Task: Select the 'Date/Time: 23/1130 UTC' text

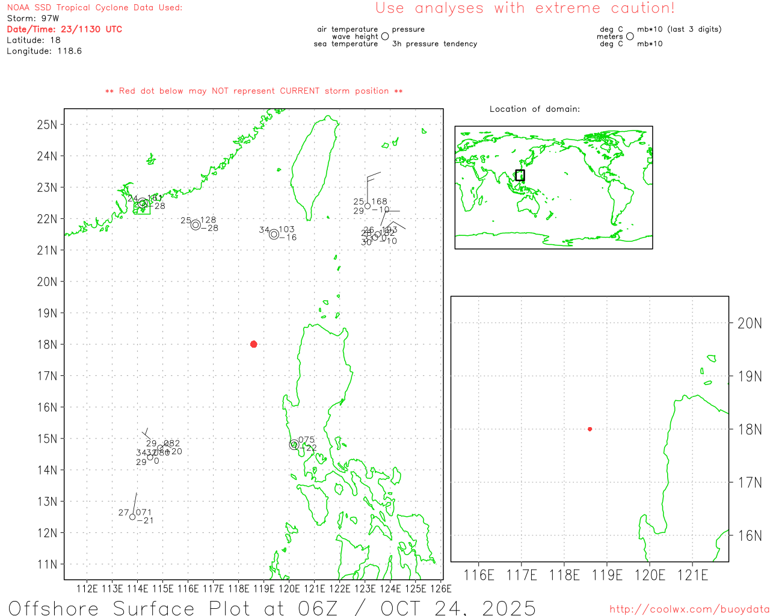Action: click(64, 29)
